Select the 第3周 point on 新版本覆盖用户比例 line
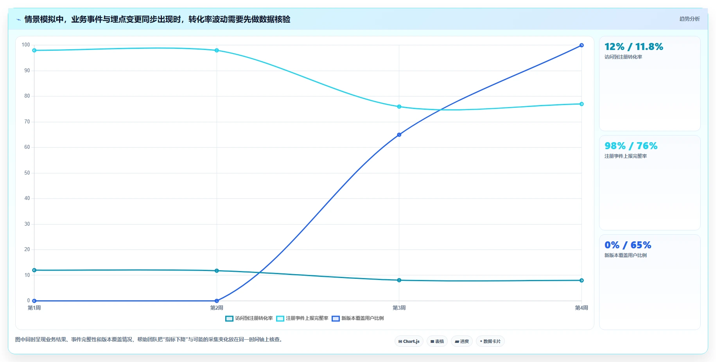The height and width of the screenshot is (362, 716). click(399, 135)
